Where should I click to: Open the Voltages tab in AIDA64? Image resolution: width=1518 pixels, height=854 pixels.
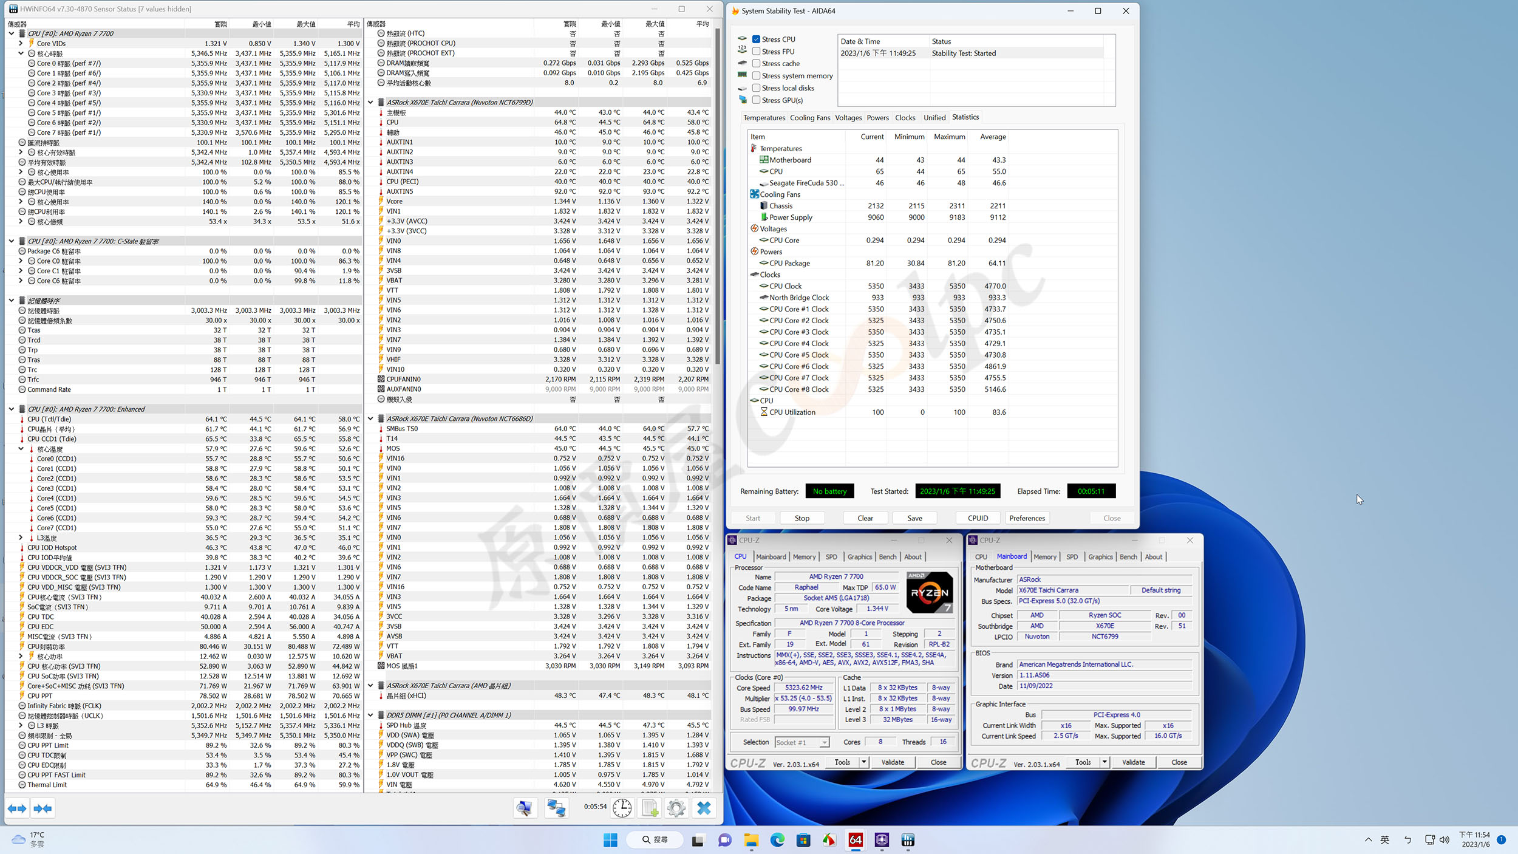[848, 118]
